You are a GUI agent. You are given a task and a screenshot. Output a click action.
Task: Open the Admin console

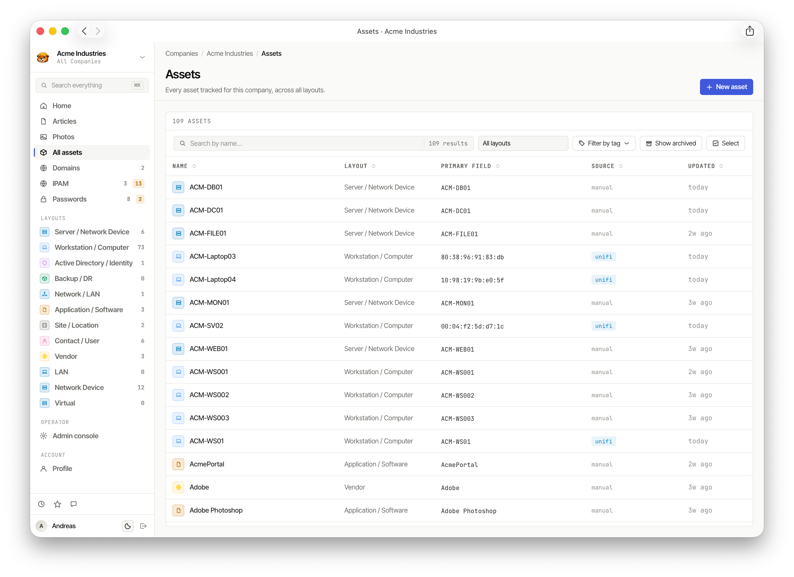point(92,436)
